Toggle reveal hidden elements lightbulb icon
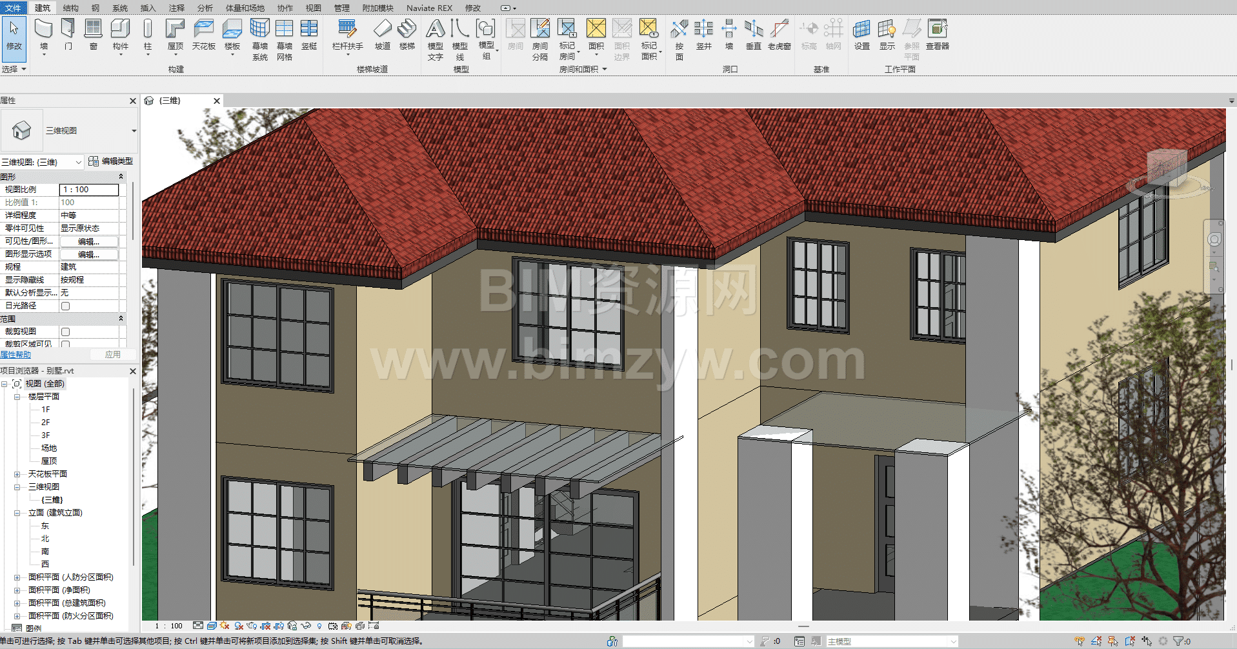The width and height of the screenshot is (1237, 649). [319, 626]
